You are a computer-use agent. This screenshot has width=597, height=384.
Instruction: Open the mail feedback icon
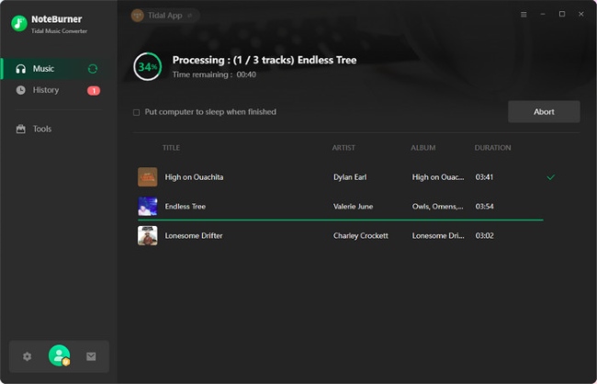point(91,356)
